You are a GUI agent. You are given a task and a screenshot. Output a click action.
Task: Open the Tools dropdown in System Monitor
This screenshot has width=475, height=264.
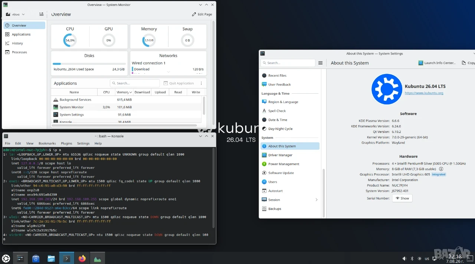coord(15,14)
